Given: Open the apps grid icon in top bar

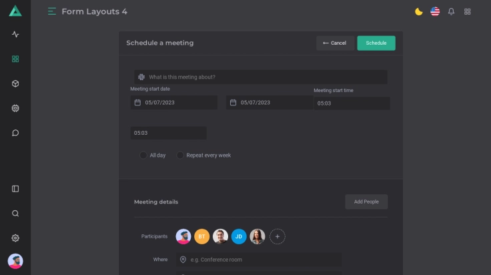Looking at the screenshot, I should point(468,11).
